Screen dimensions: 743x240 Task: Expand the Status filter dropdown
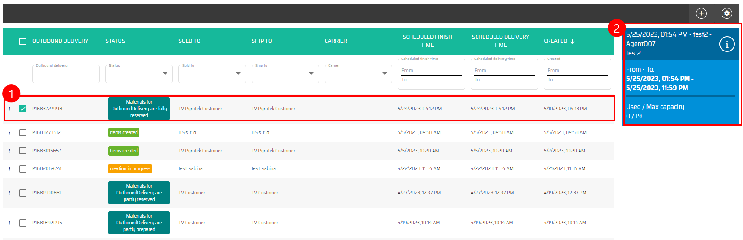[165, 74]
